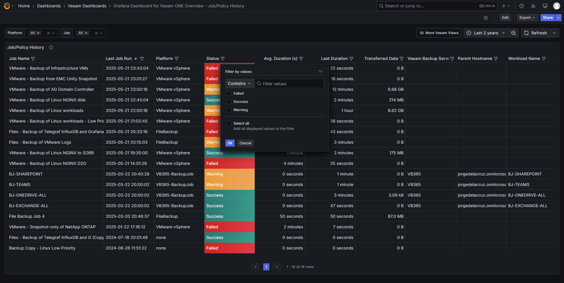Sort by Status column header
This screenshot has width=564, height=283.
(x=213, y=59)
